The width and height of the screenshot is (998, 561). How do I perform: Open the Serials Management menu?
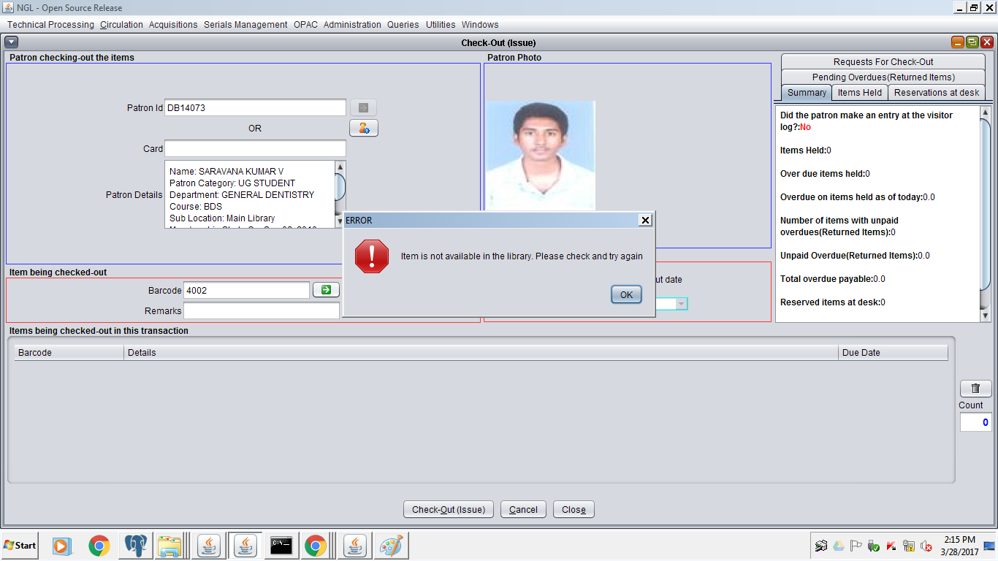coord(245,25)
